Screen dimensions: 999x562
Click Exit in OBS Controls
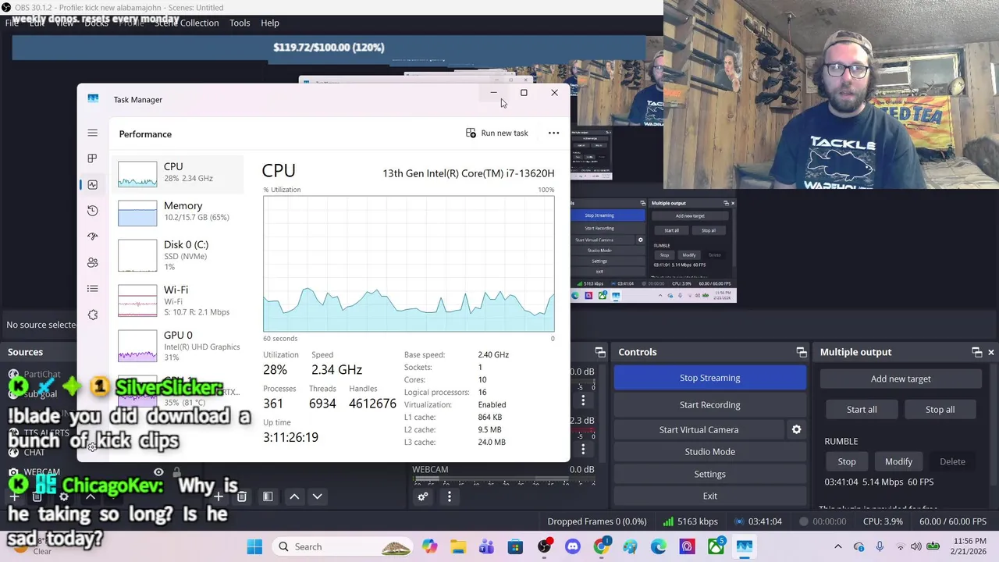click(709, 496)
